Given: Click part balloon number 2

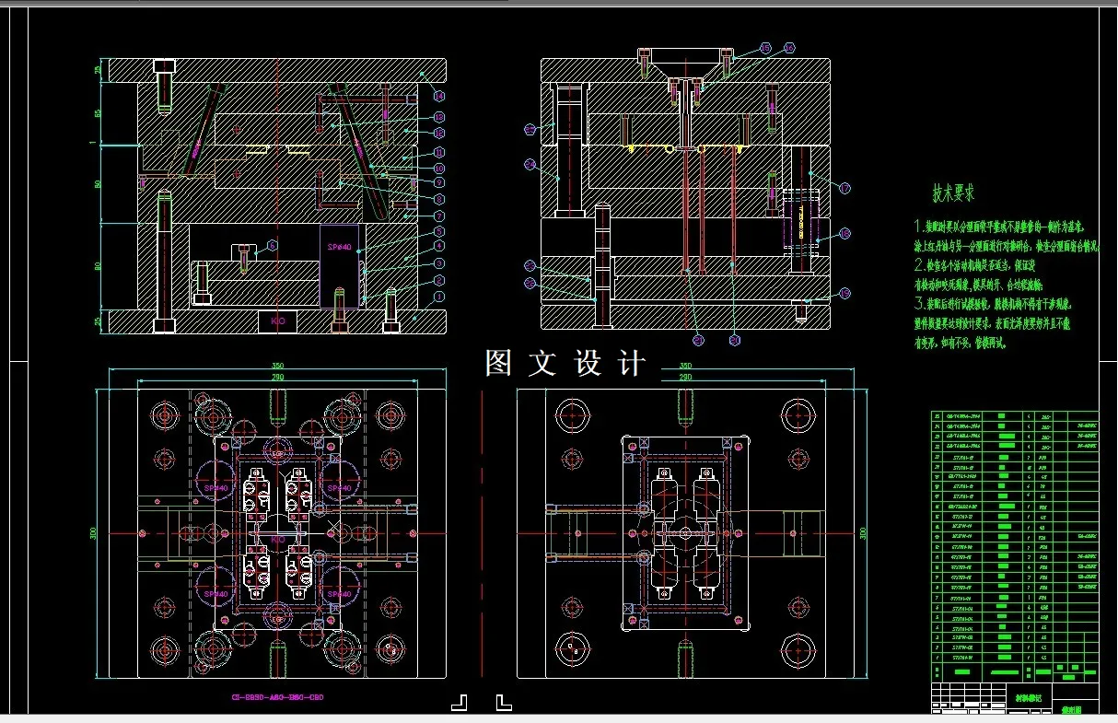Looking at the screenshot, I should pyautogui.click(x=439, y=280).
